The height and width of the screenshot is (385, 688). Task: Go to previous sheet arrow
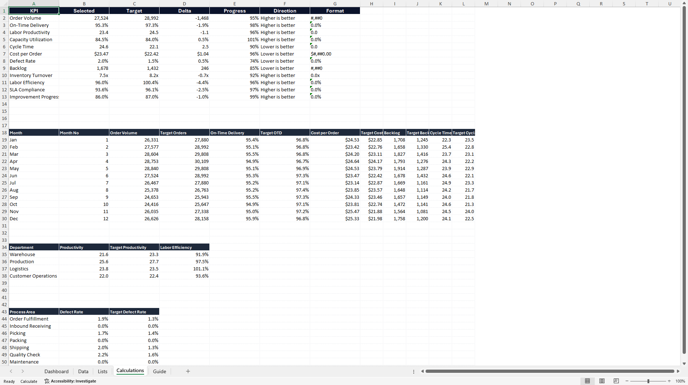[11, 371]
